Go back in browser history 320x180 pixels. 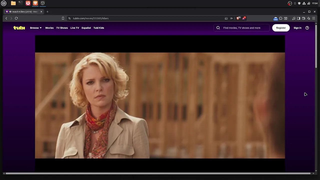coord(6,18)
